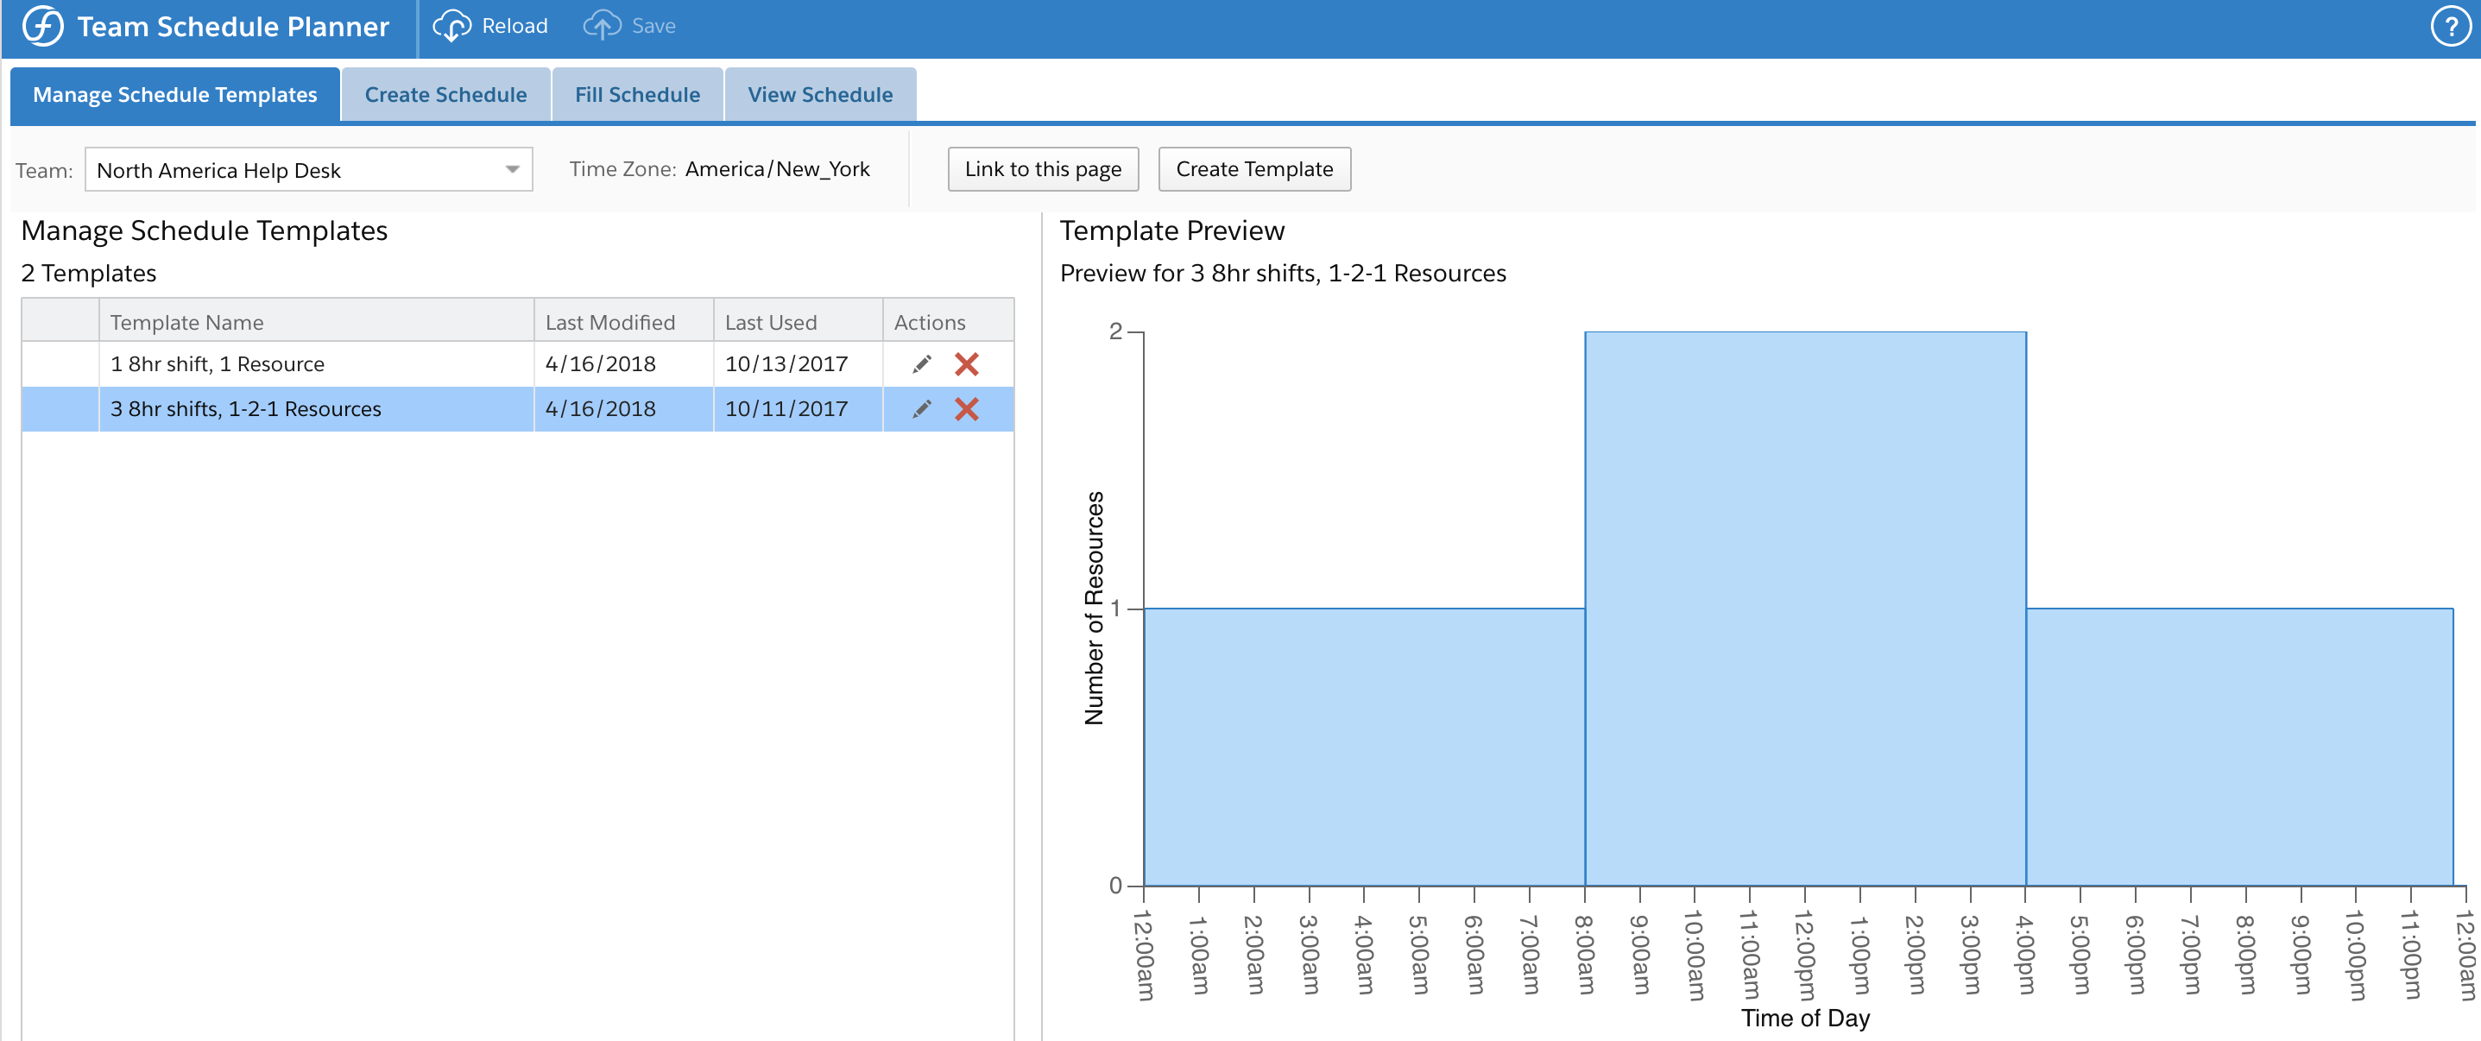The height and width of the screenshot is (1041, 2481).
Task: Switch to the Fill Schedule tab
Action: click(x=636, y=94)
